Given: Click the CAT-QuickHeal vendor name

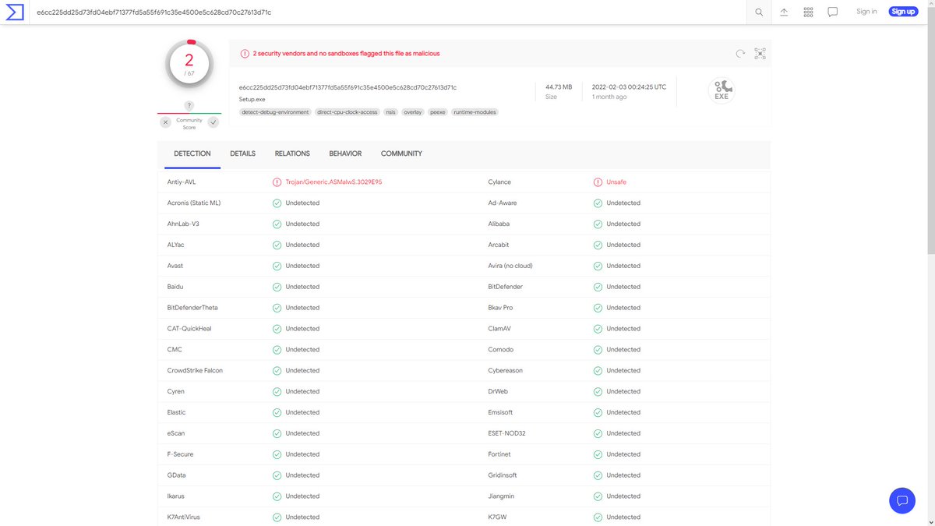Looking at the screenshot, I should click(189, 329).
